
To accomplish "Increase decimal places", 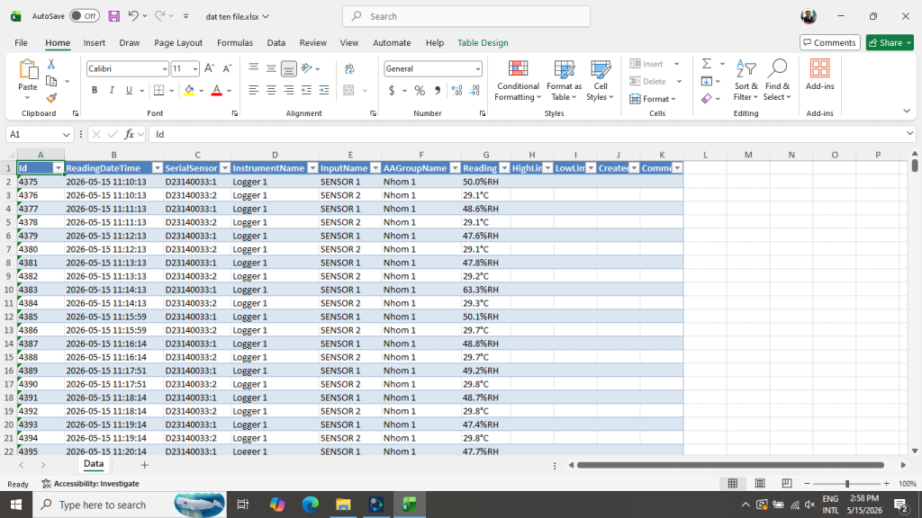I will [x=456, y=91].
